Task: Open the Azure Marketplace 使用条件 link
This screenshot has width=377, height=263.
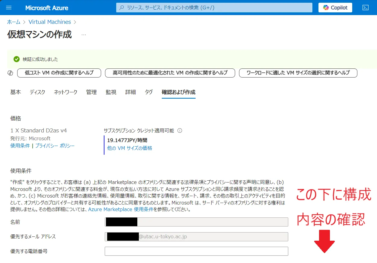Action: 121,209
